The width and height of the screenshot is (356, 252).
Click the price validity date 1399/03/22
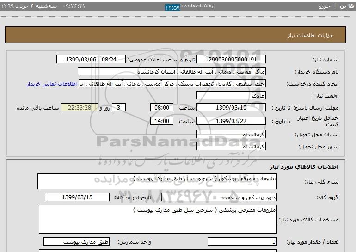(x=231, y=121)
